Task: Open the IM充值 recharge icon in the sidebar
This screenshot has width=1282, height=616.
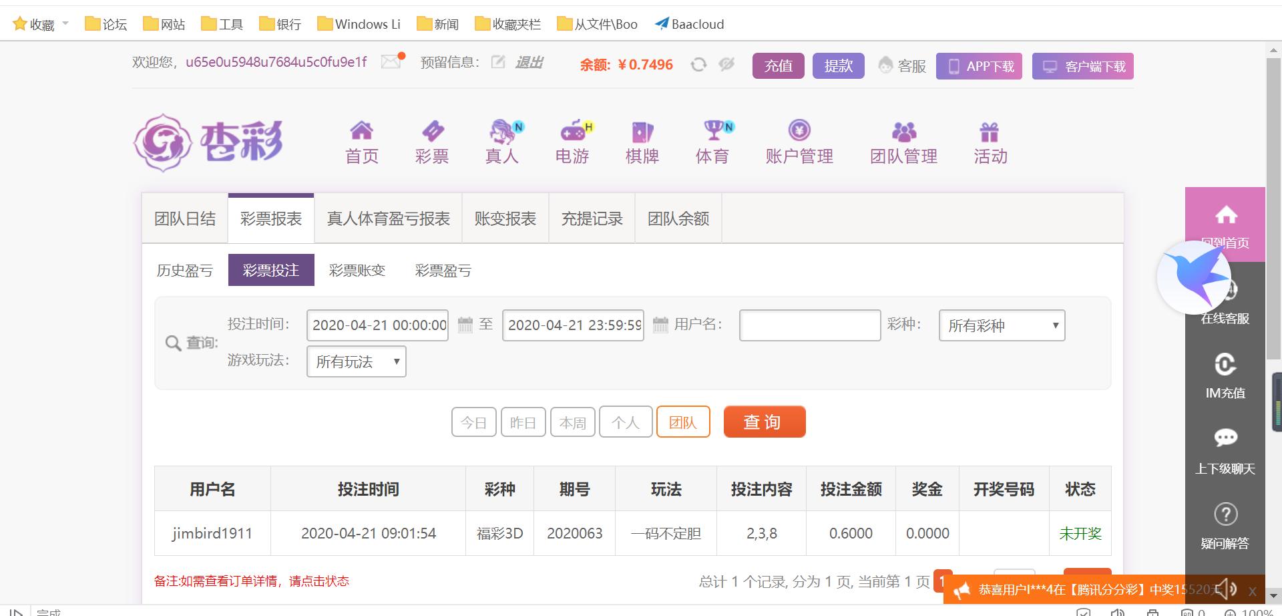Action: click(1225, 365)
